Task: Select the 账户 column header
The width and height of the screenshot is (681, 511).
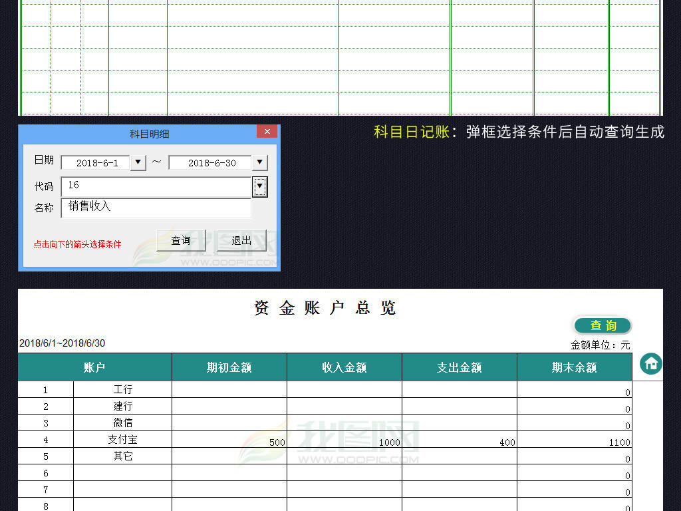Action: coord(94,367)
